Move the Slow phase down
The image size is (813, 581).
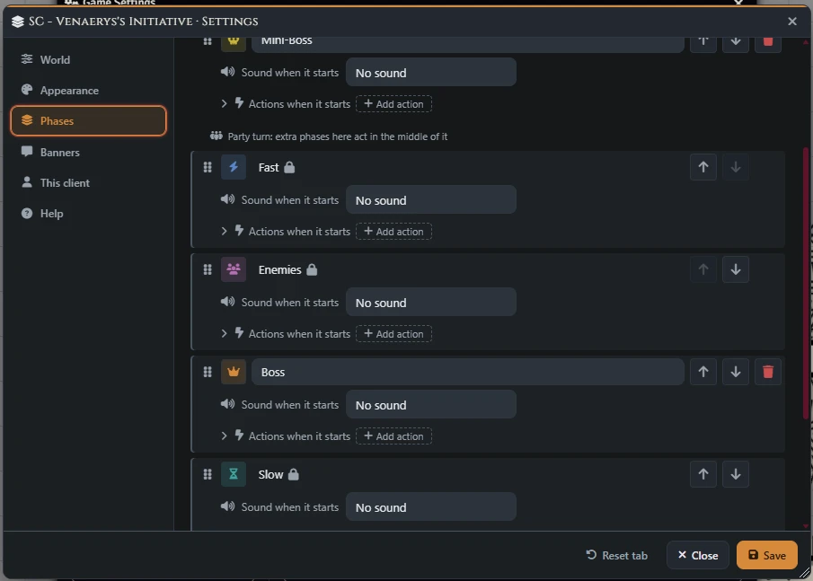click(735, 474)
